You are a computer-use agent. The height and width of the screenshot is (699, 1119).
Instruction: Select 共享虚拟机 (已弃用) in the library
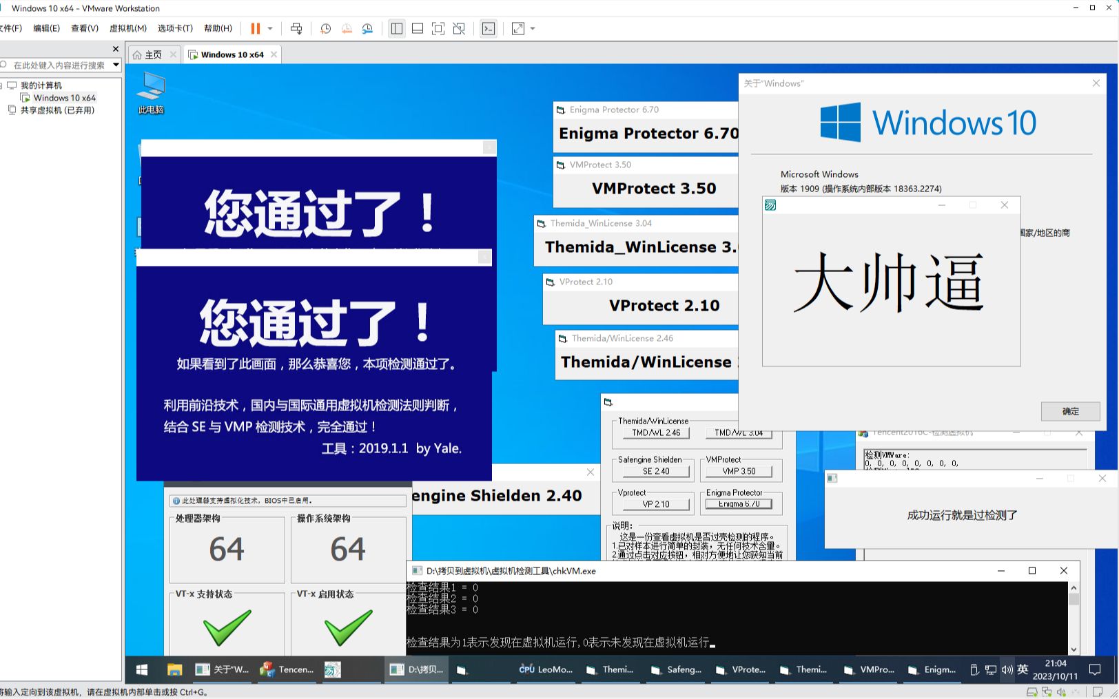[x=57, y=110]
